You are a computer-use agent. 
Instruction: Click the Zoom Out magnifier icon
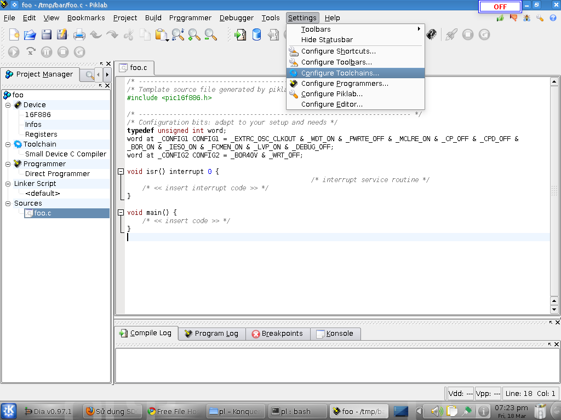pos(210,35)
